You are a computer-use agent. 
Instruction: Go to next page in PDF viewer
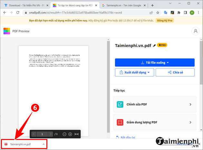pyautogui.click(x=51, y=134)
